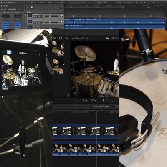
Task: Open the enhancements wand dropdown below viewer
Action: pyautogui.click(x=85, y=101)
